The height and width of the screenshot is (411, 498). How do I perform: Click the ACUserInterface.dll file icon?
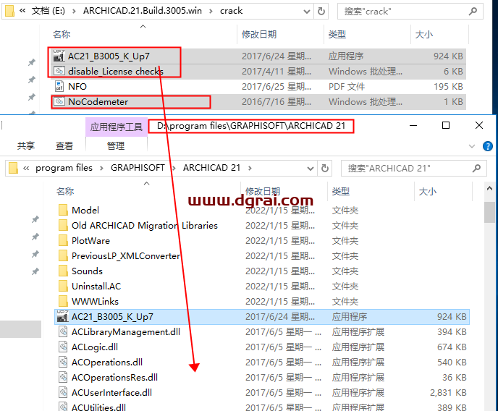(63, 393)
